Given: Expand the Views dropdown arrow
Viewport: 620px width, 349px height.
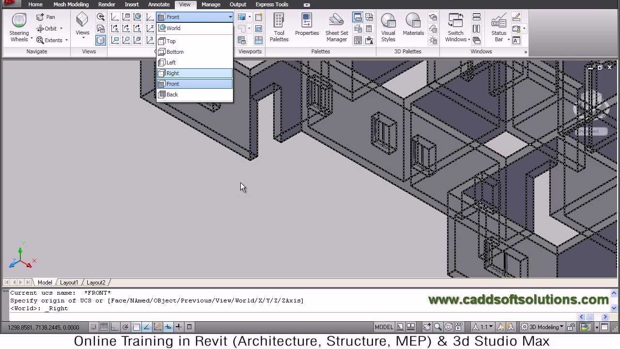Looking at the screenshot, I should click(x=83, y=38).
